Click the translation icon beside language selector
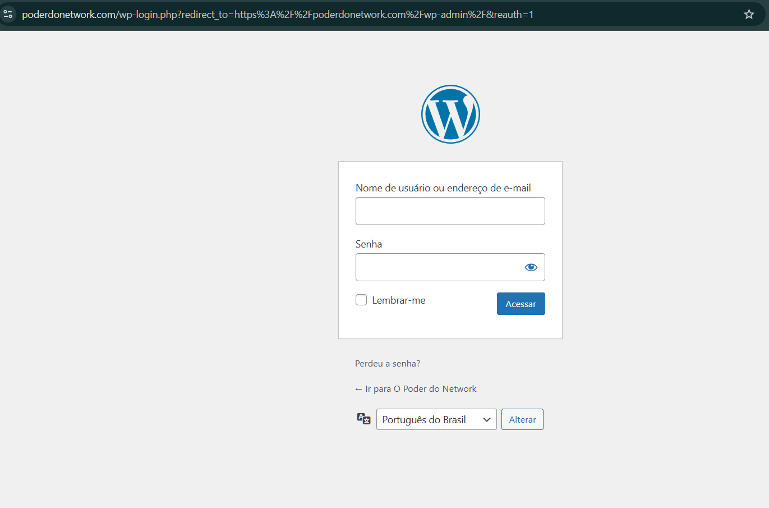769x508 pixels. [363, 418]
